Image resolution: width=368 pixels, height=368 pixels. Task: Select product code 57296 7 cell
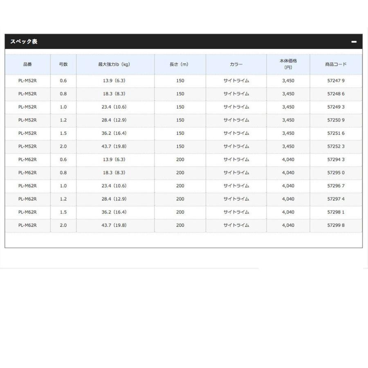[335, 186]
